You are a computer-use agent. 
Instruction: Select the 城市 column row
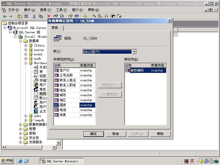click(x=75, y=95)
